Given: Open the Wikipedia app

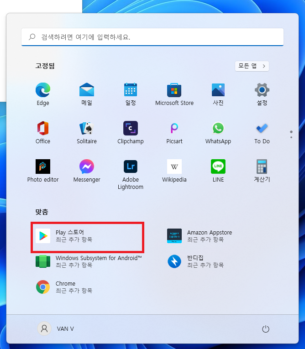Looking at the screenshot, I should click(174, 171).
